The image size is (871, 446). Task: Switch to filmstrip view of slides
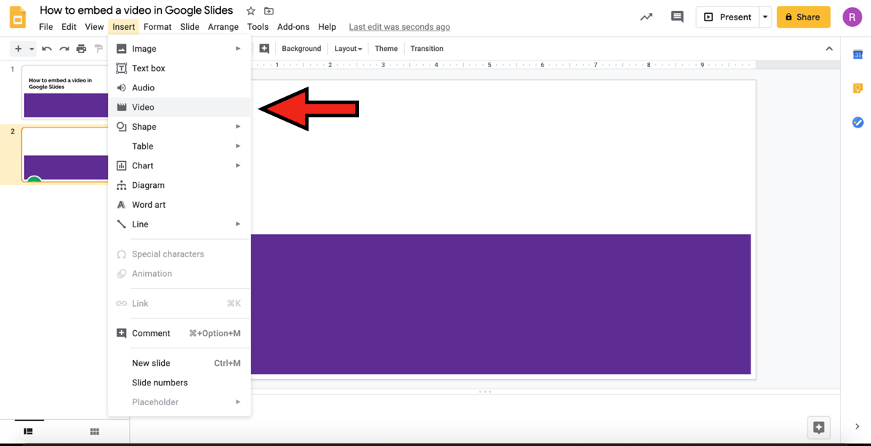pos(28,432)
